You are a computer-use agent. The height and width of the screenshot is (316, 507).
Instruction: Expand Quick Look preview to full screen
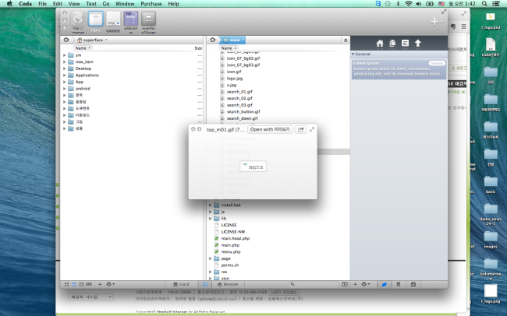[x=312, y=129]
